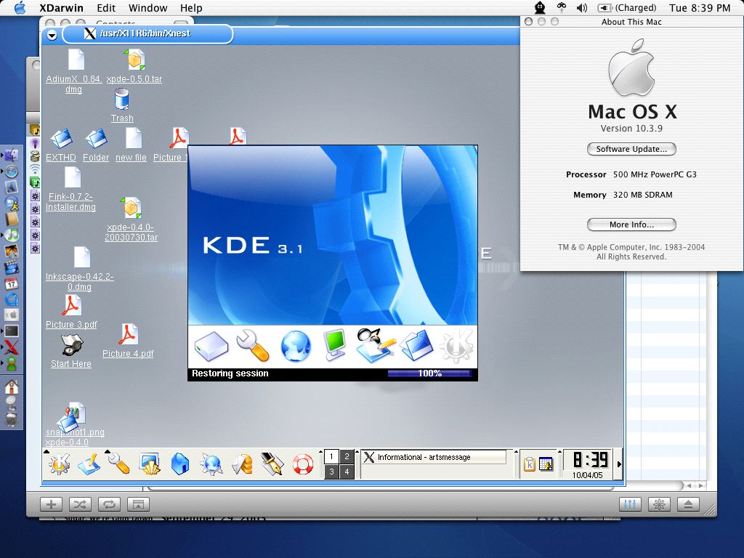Open the arrow above the K menu button

pos(46,452)
